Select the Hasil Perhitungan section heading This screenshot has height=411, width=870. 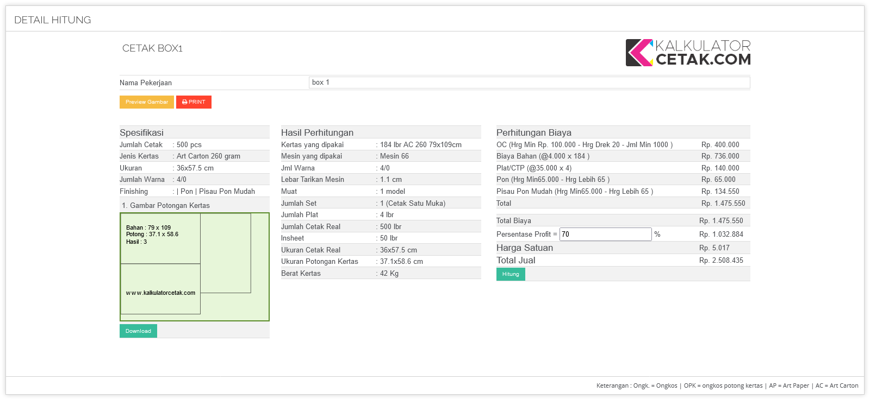317,132
